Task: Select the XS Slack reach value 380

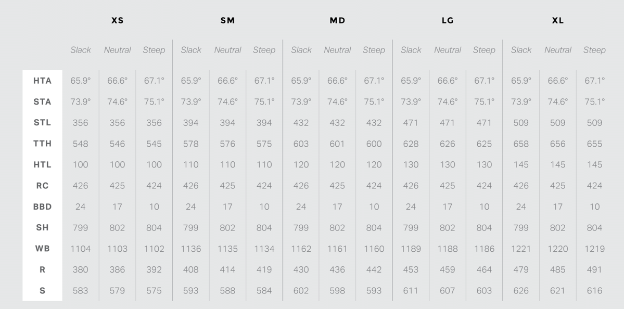Action: point(80,269)
